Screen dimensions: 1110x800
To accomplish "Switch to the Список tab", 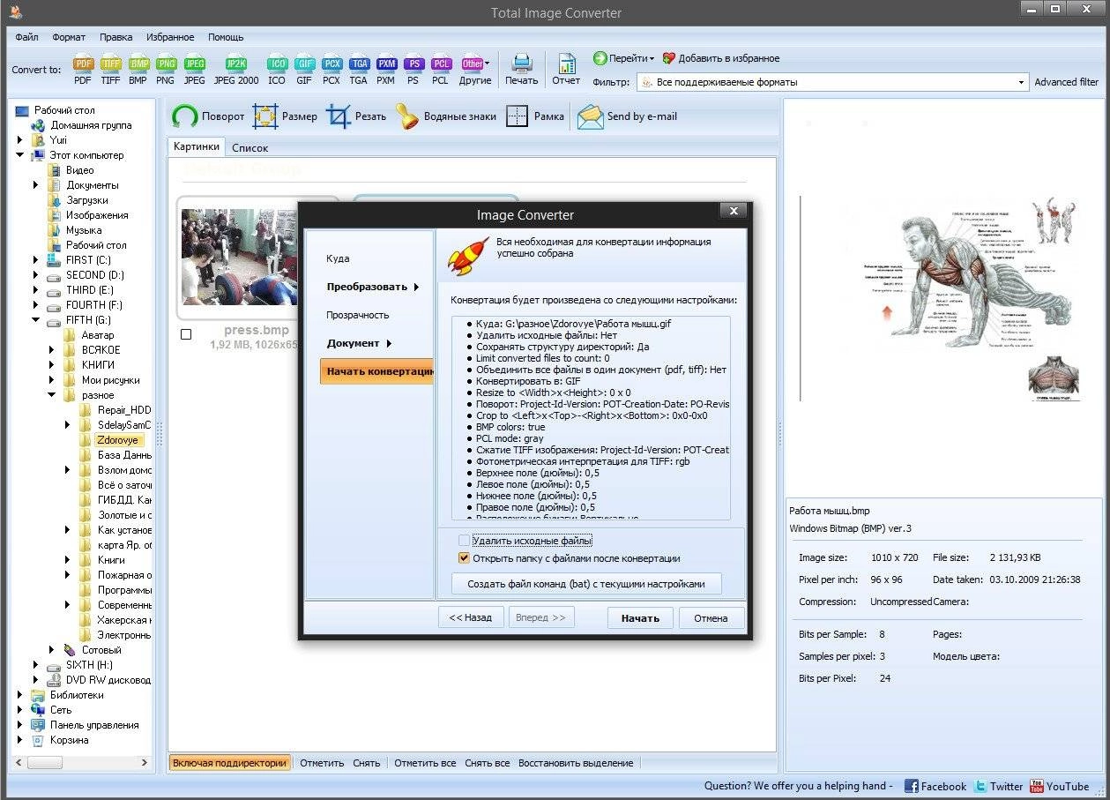I will (x=250, y=148).
